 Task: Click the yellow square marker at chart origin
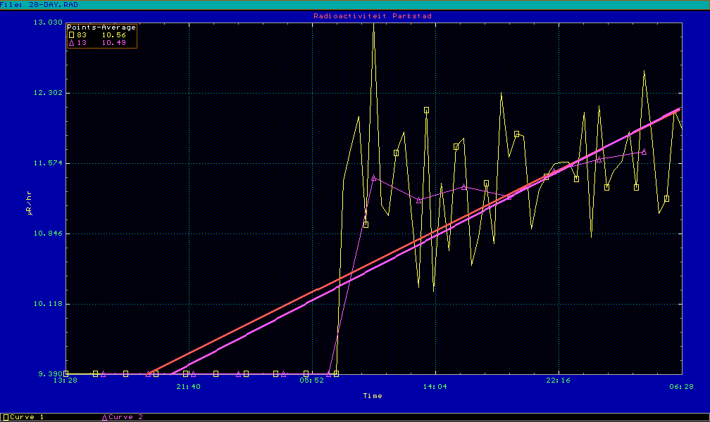point(66,373)
